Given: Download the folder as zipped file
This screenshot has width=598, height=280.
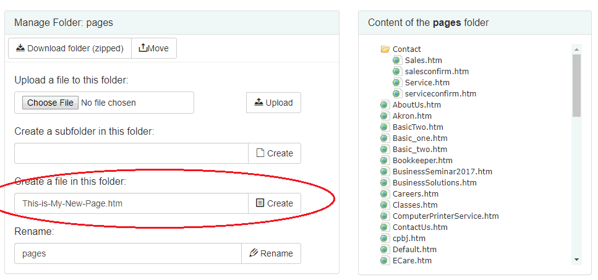Looking at the screenshot, I should coord(70,48).
